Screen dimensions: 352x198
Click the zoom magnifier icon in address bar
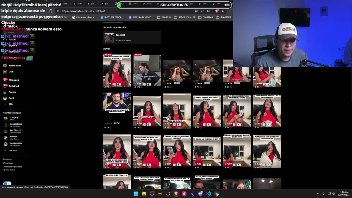coord(202,11)
